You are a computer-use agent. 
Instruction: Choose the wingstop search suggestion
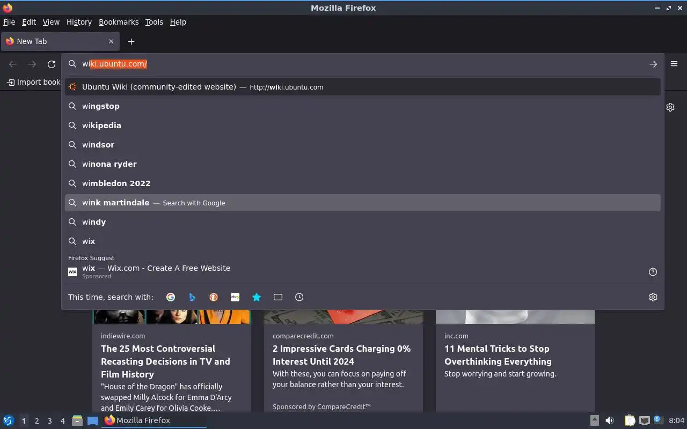(362, 106)
